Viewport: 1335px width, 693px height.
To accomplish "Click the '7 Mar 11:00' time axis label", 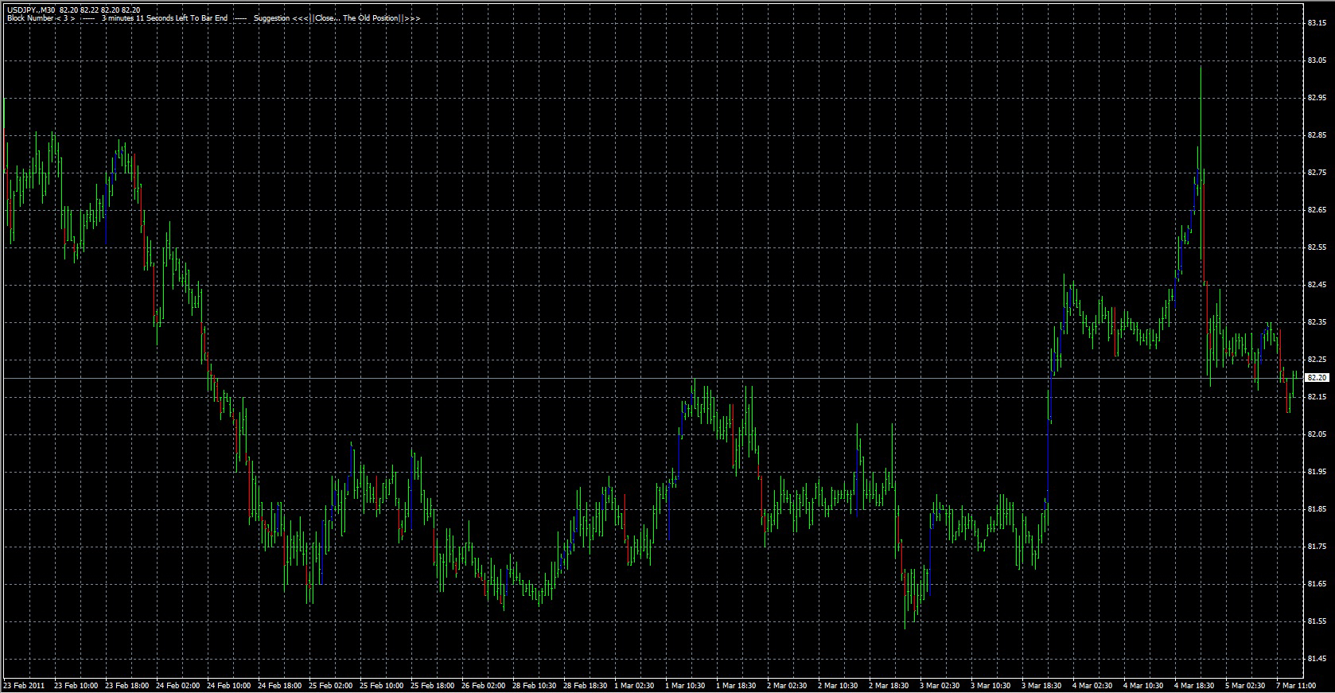I will tap(1297, 685).
